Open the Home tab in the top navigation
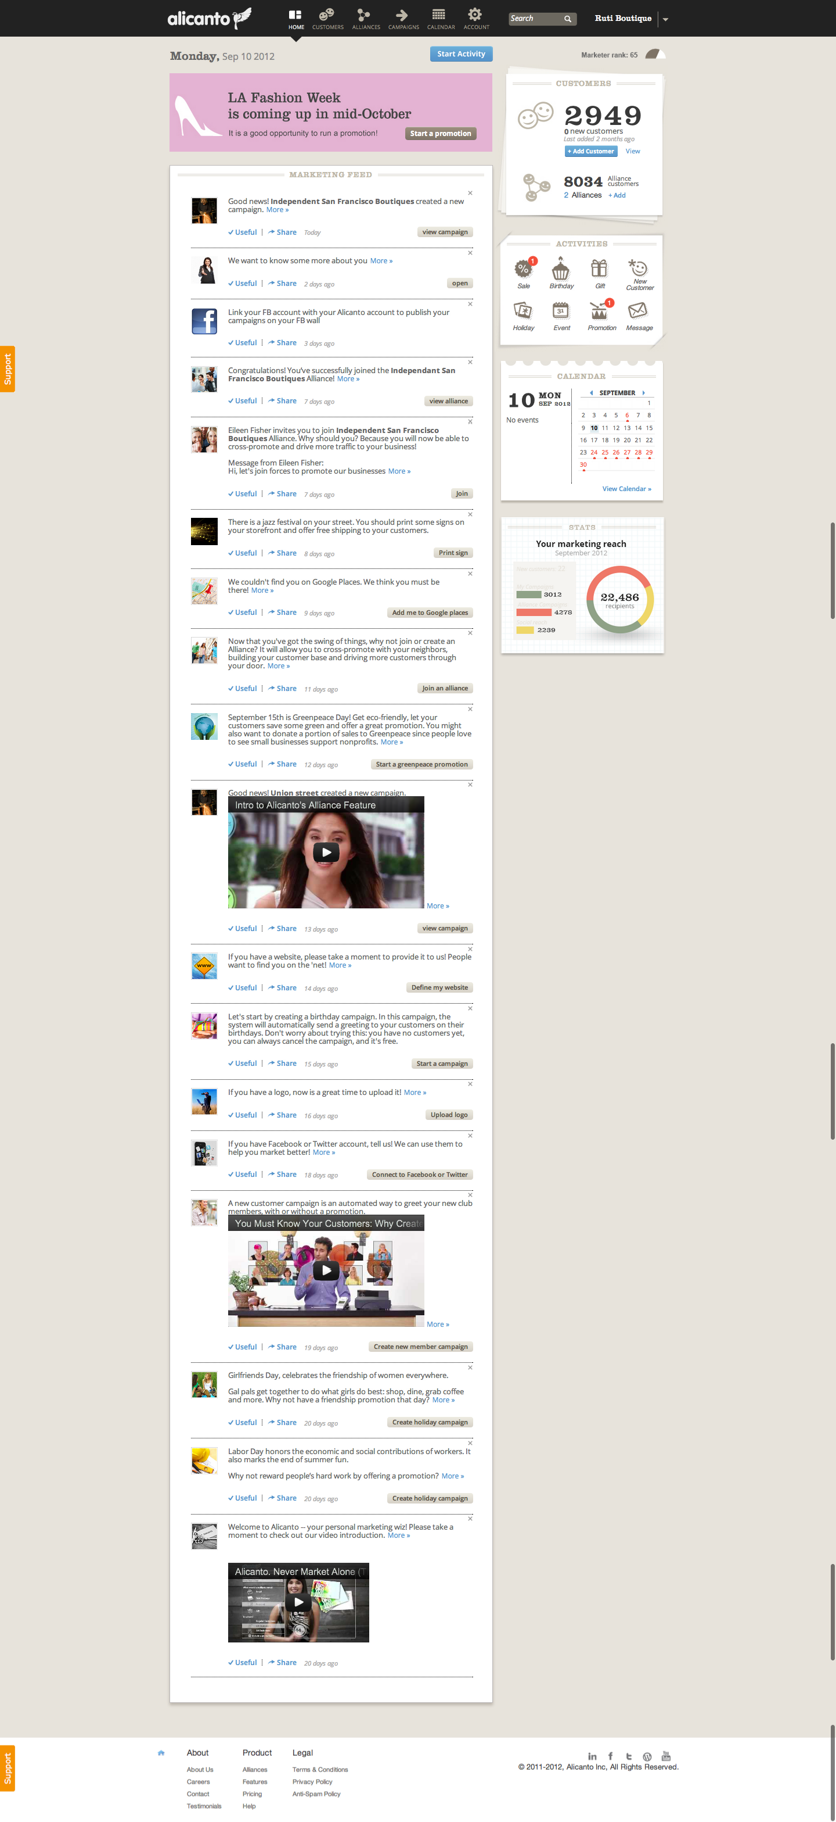Viewport: 836px width, 1822px height. [296, 19]
